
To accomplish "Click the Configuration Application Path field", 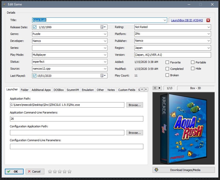I will pyautogui.click(x=67, y=133).
